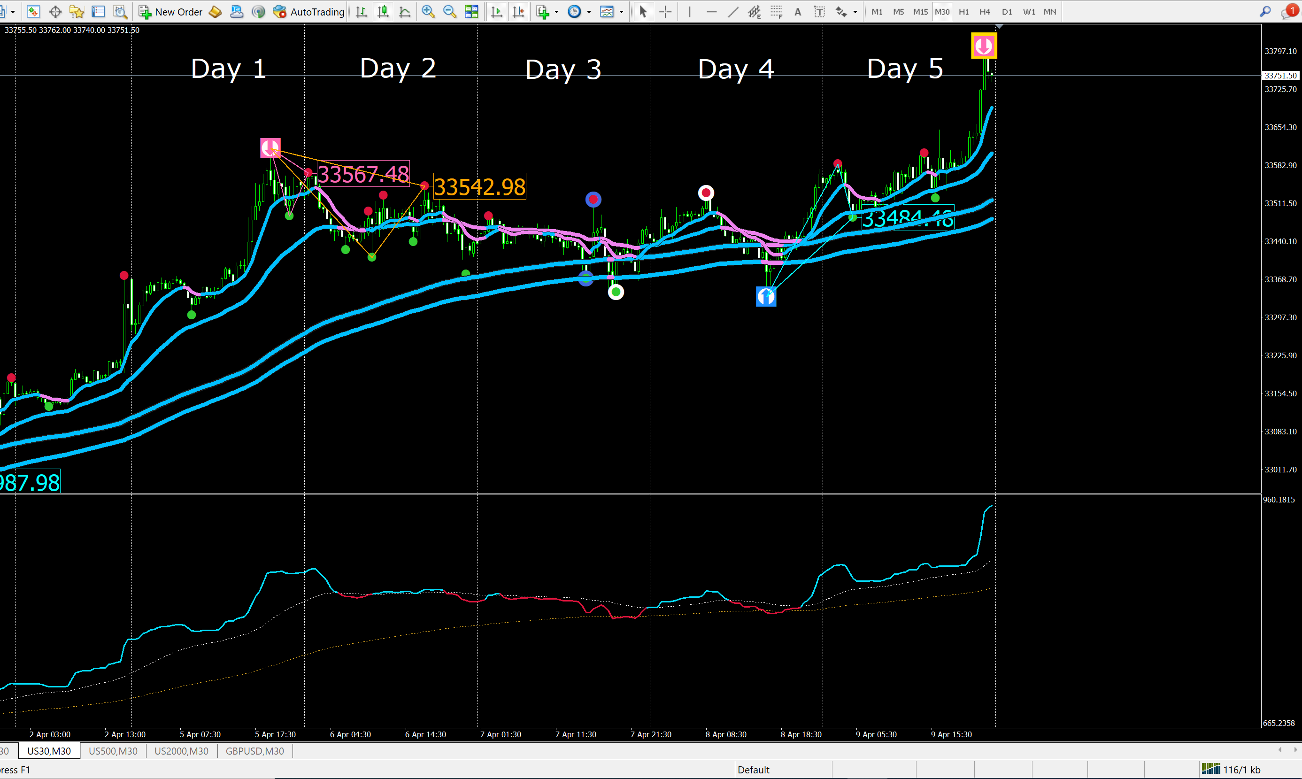Open the indicators list dropdown arrow
This screenshot has height=779, width=1302.
click(x=557, y=12)
